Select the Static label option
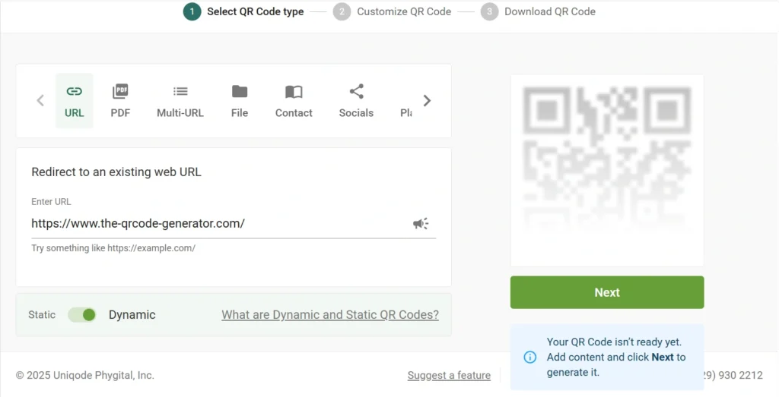 [x=42, y=315]
